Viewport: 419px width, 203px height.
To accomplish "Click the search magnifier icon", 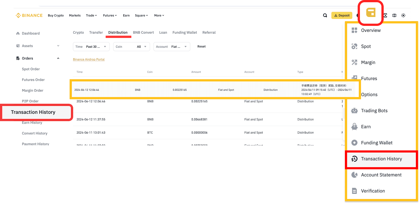I will pyautogui.click(x=325, y=15).
